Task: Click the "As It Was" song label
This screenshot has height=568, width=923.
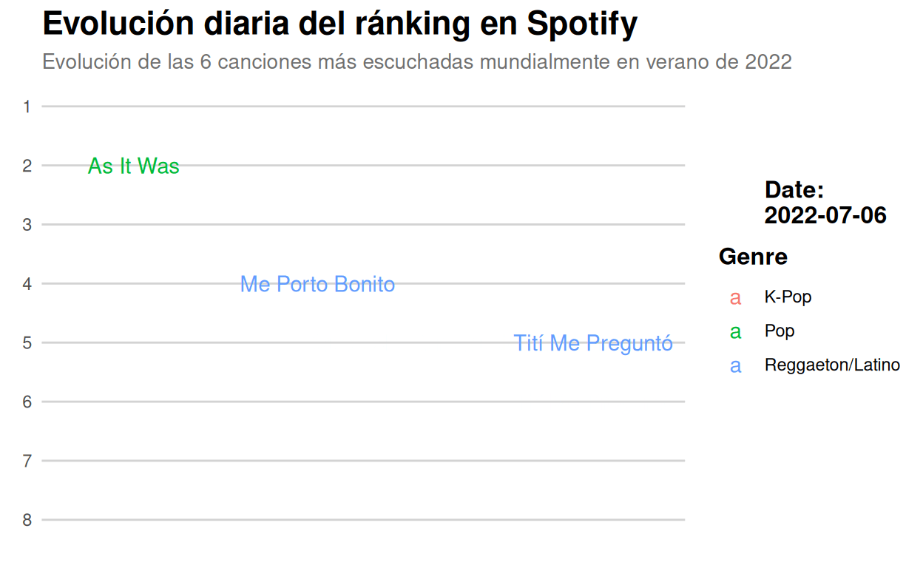Action: coord(134,166)
